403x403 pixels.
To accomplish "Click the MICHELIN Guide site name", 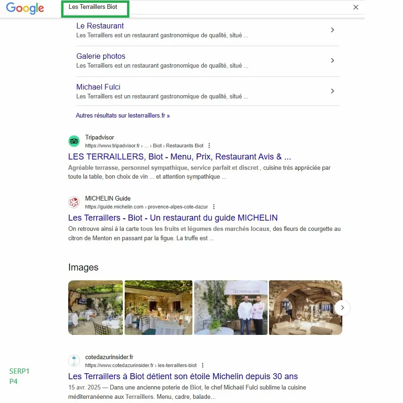I will click(x=107, y=198).
